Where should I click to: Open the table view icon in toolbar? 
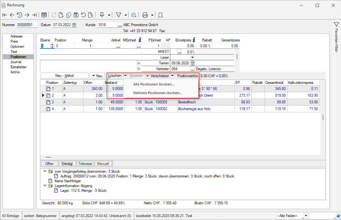[44, 15]
